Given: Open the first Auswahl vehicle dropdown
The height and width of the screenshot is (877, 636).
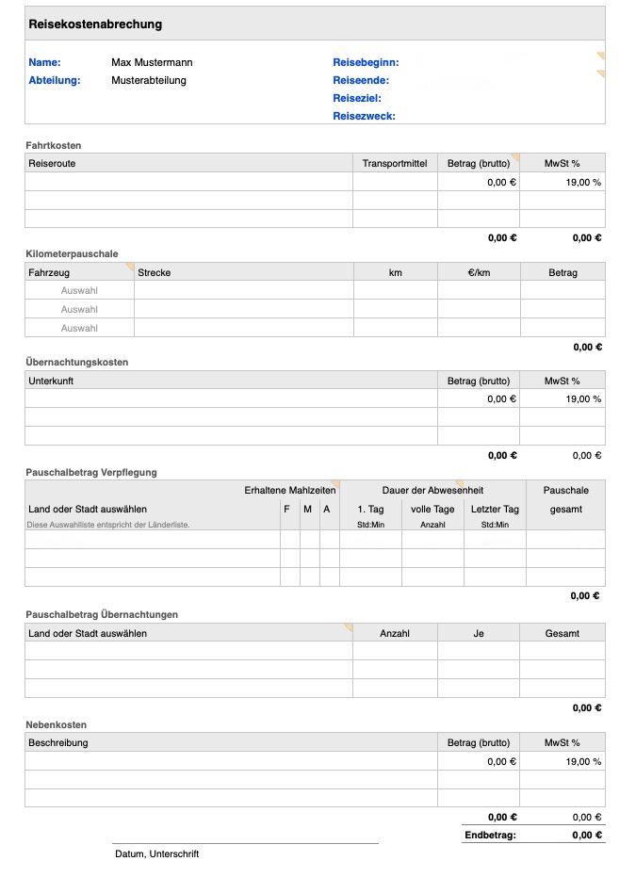Looking at the screenshot, I should 79,290.
